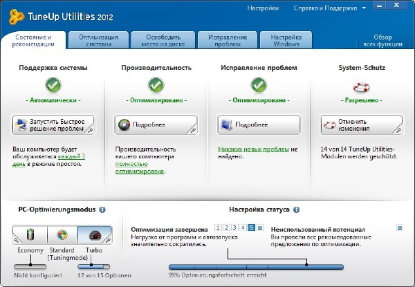This screenshot has width=415, height=287.
Task: Show optimization step 1
Action: click(218, 228)
